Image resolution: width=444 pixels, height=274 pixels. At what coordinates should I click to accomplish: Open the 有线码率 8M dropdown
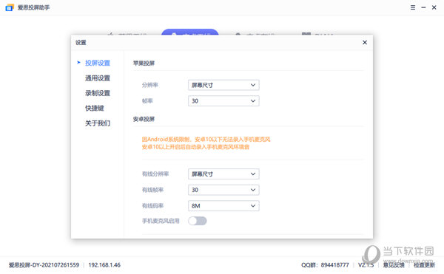223,205
